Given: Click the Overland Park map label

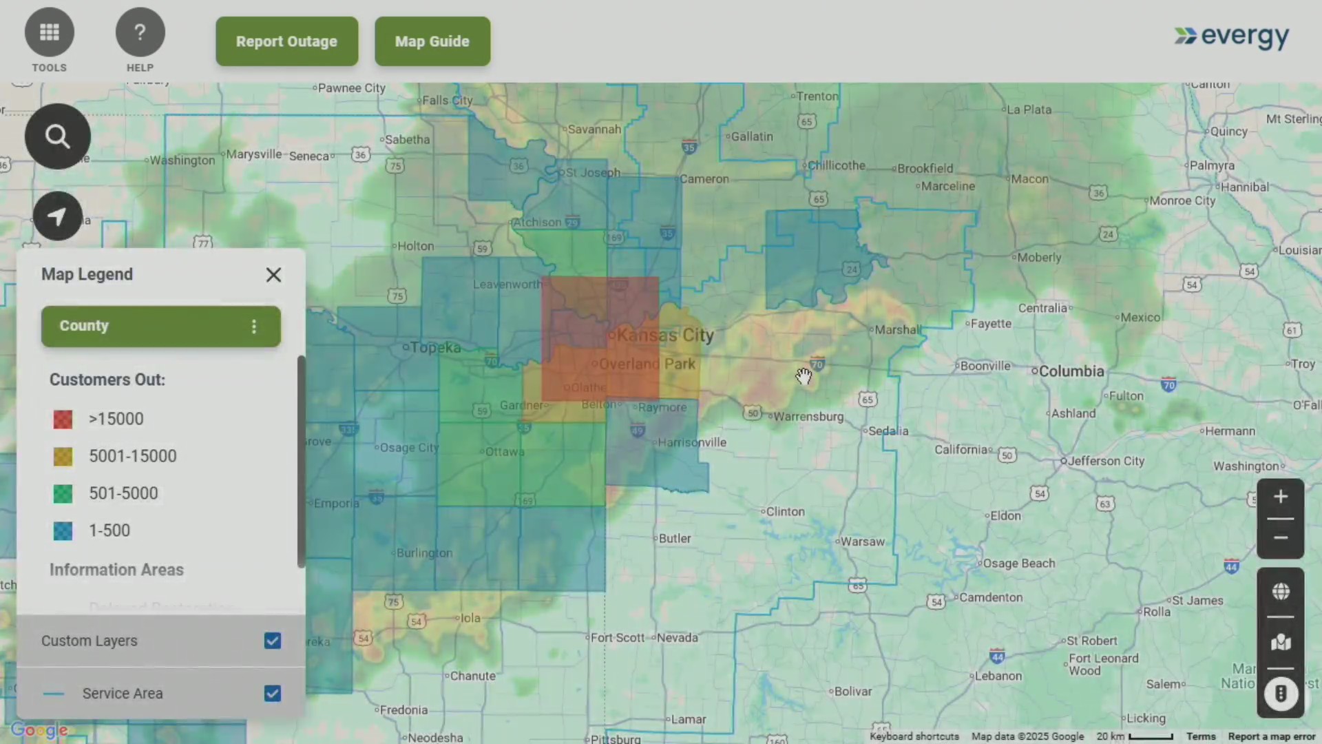Looking at the screenshot, I should (x=647, y=364).
